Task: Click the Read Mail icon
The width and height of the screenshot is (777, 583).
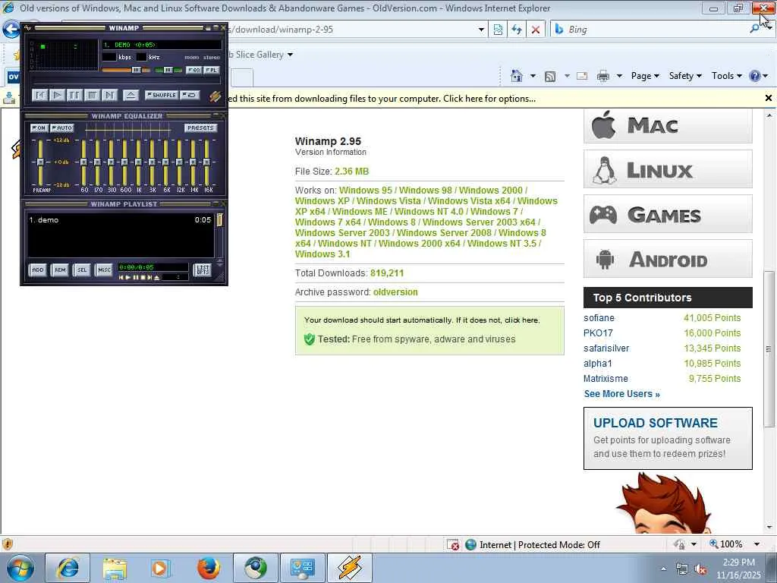Action: (x=582, y=76)
